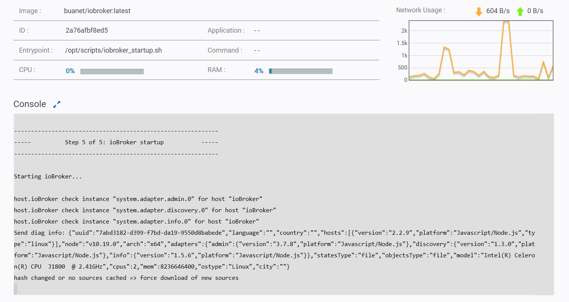Click the CPU label
Viewport: 569px width, 302px height.
point(27,70)
